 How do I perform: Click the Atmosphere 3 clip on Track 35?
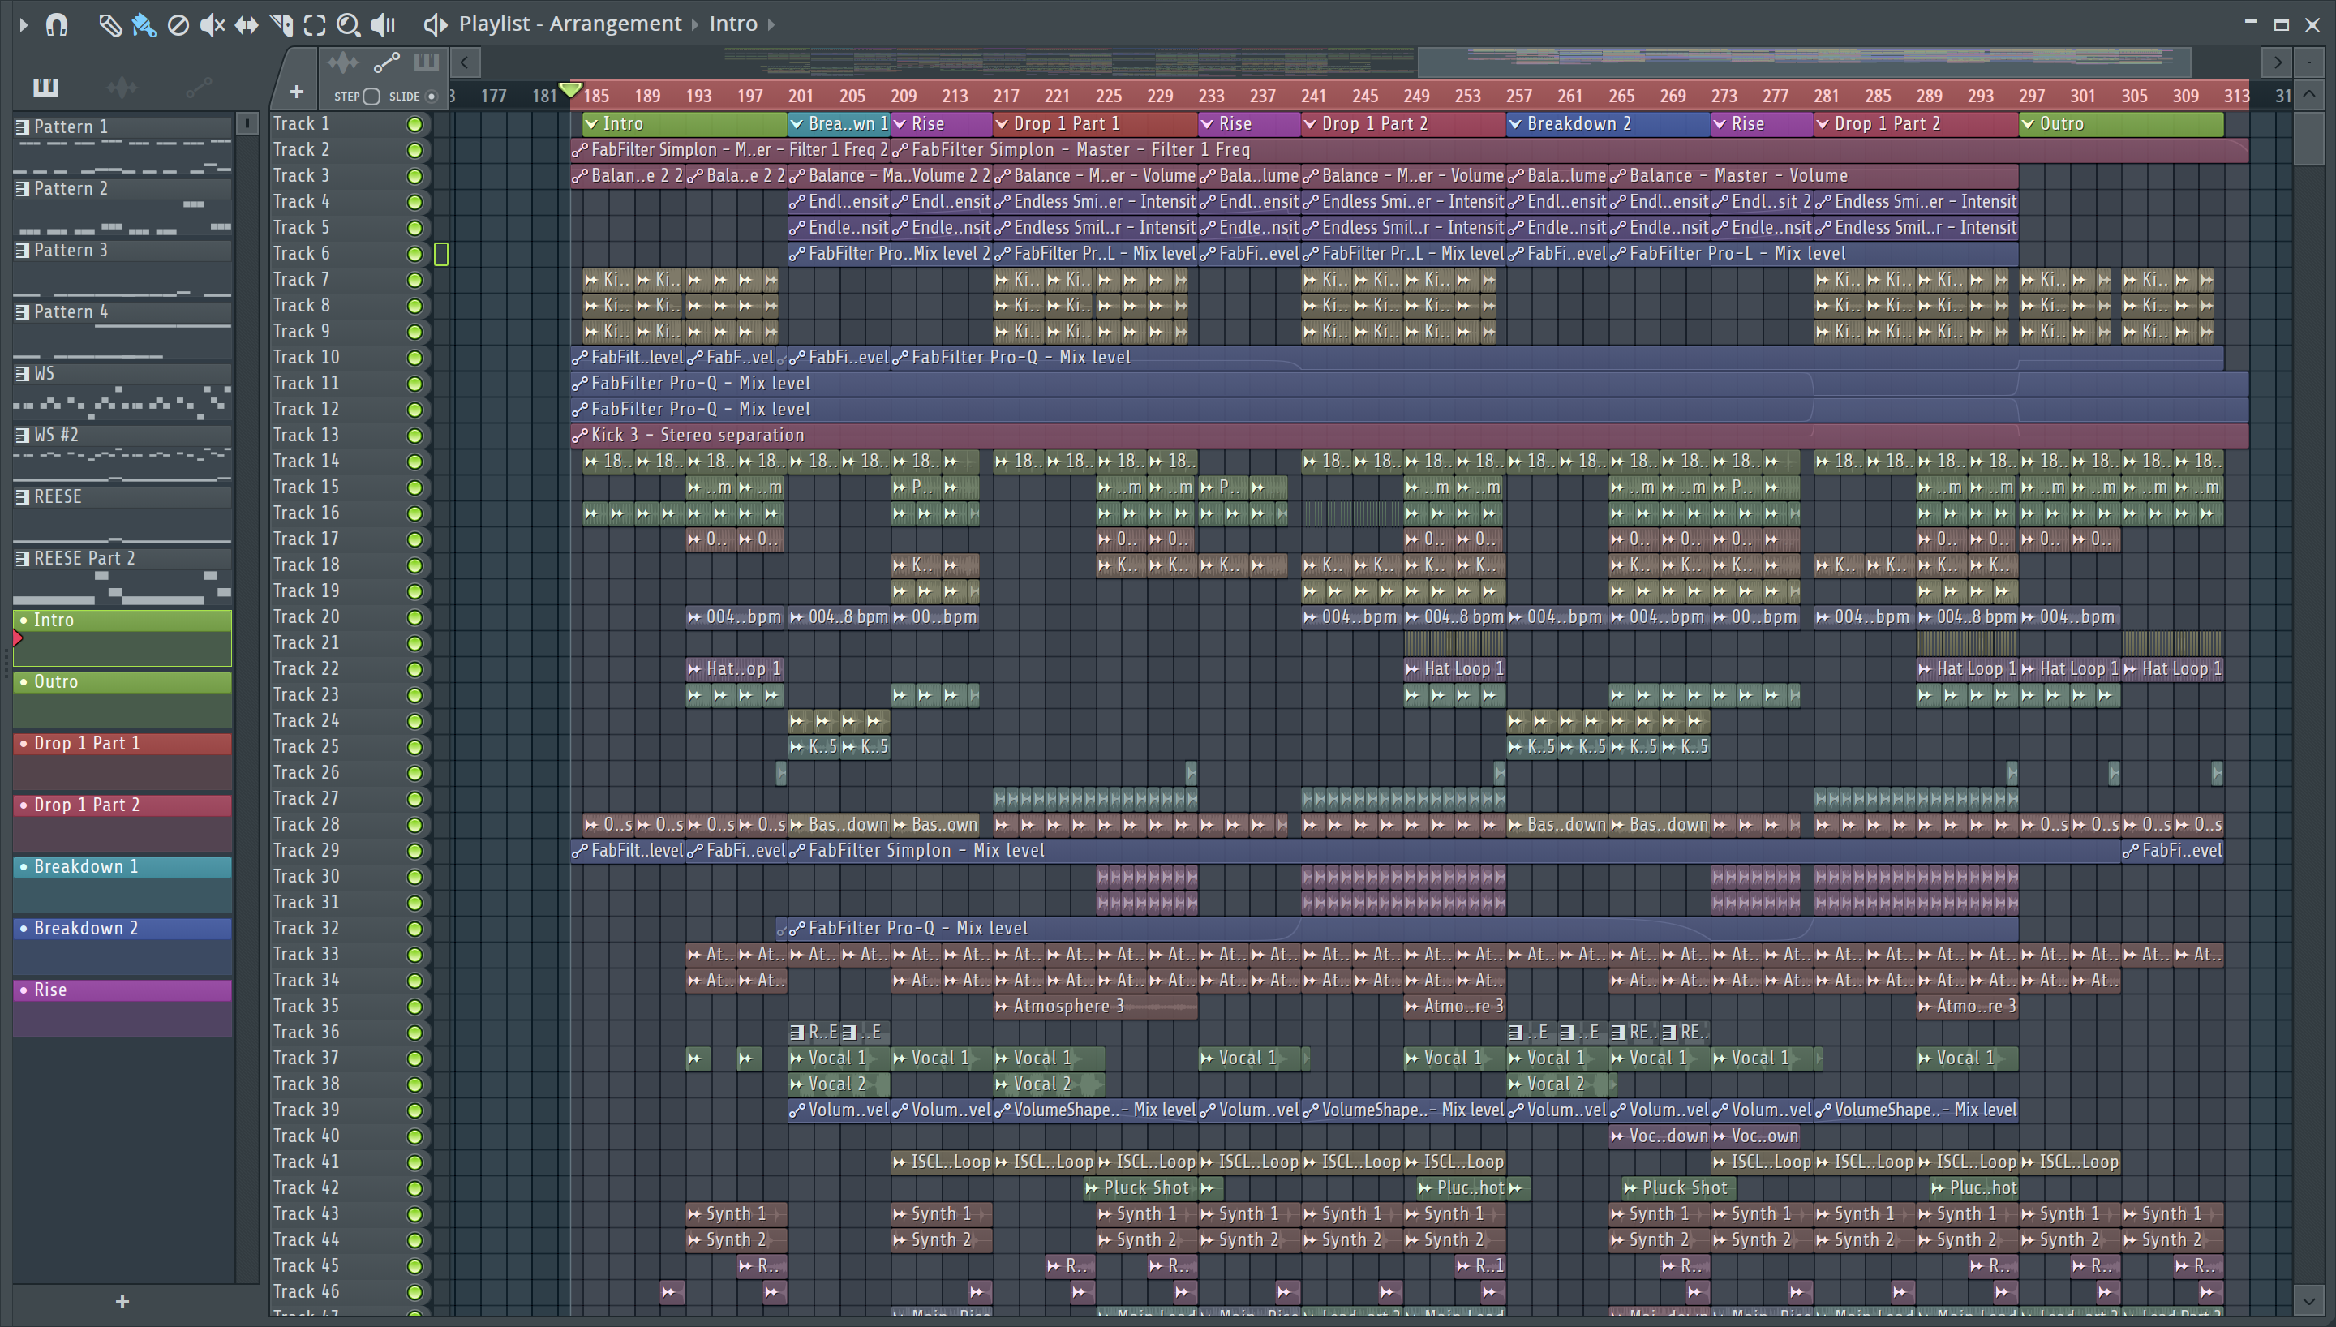click(1095, 1006)
